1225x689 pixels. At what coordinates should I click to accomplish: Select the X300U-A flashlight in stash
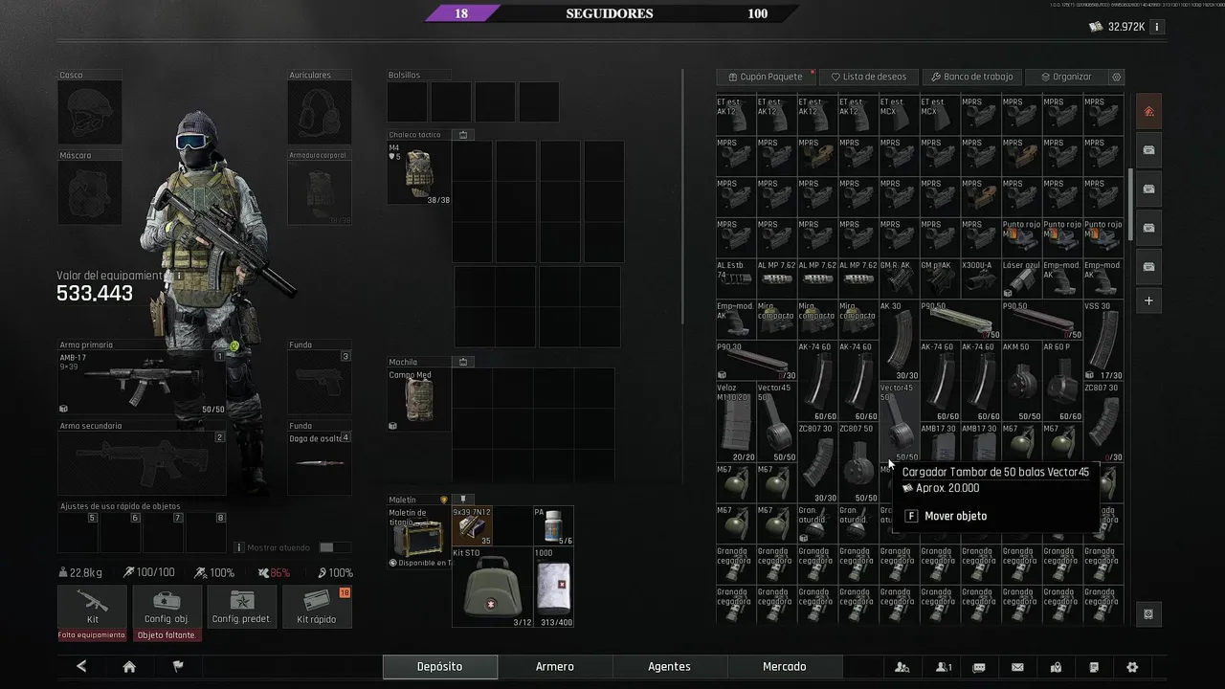(981, 278)
